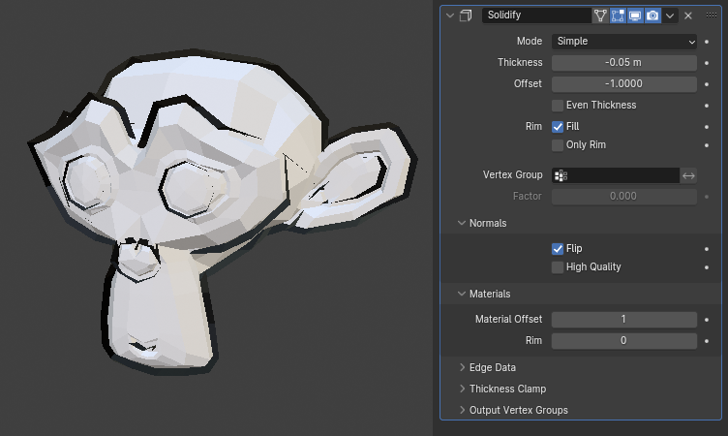This screenshot has width=728, height=436.
Task: Click the Offset field showing -1.0000
Action: coord(624,83)
